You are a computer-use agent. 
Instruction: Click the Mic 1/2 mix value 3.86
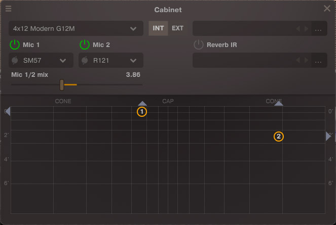coord(133,74)
